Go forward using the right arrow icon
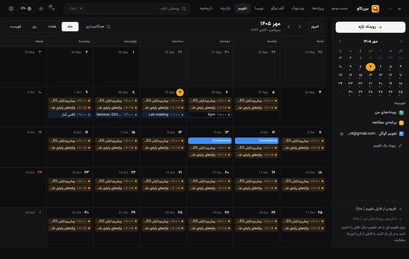Viewport: 409px width, 259px height. click(399, 9)
